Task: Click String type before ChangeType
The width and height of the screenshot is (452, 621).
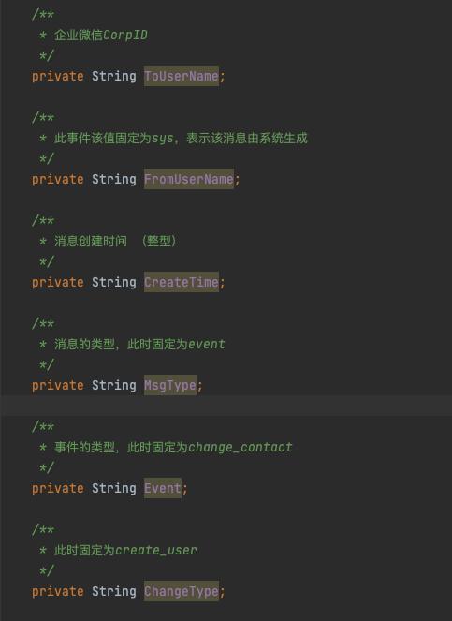Action: click(114, 591)
